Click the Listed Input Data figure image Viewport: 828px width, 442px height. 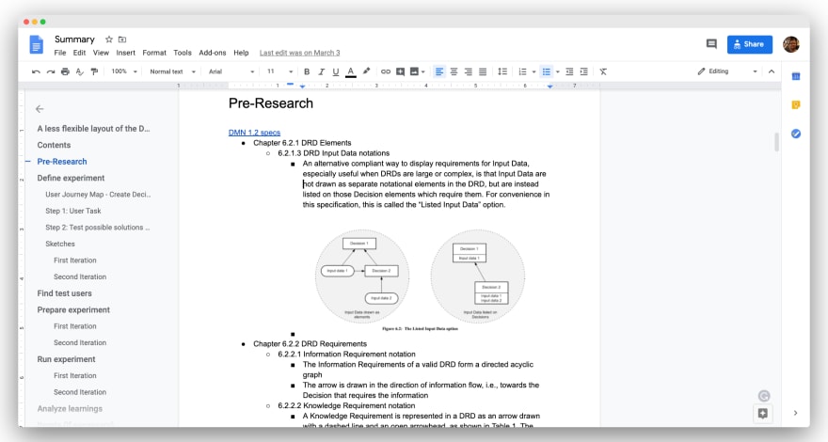[x=420, y=279]
